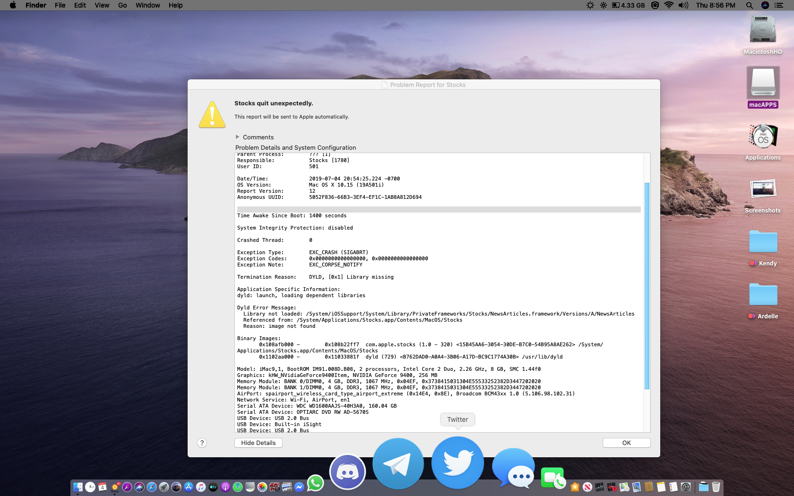Select the Screenshots desktop folder
Screen dimensions: 794x496
(763, 196)
